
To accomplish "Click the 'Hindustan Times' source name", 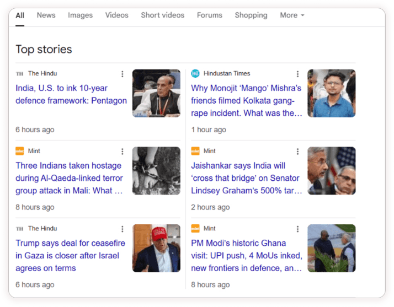I will point(227,73).
